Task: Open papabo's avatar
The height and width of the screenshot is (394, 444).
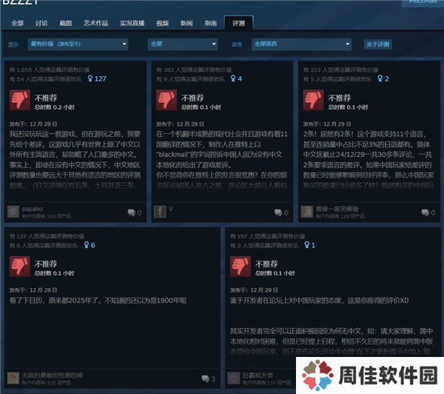Action: [x=13, y=212]
